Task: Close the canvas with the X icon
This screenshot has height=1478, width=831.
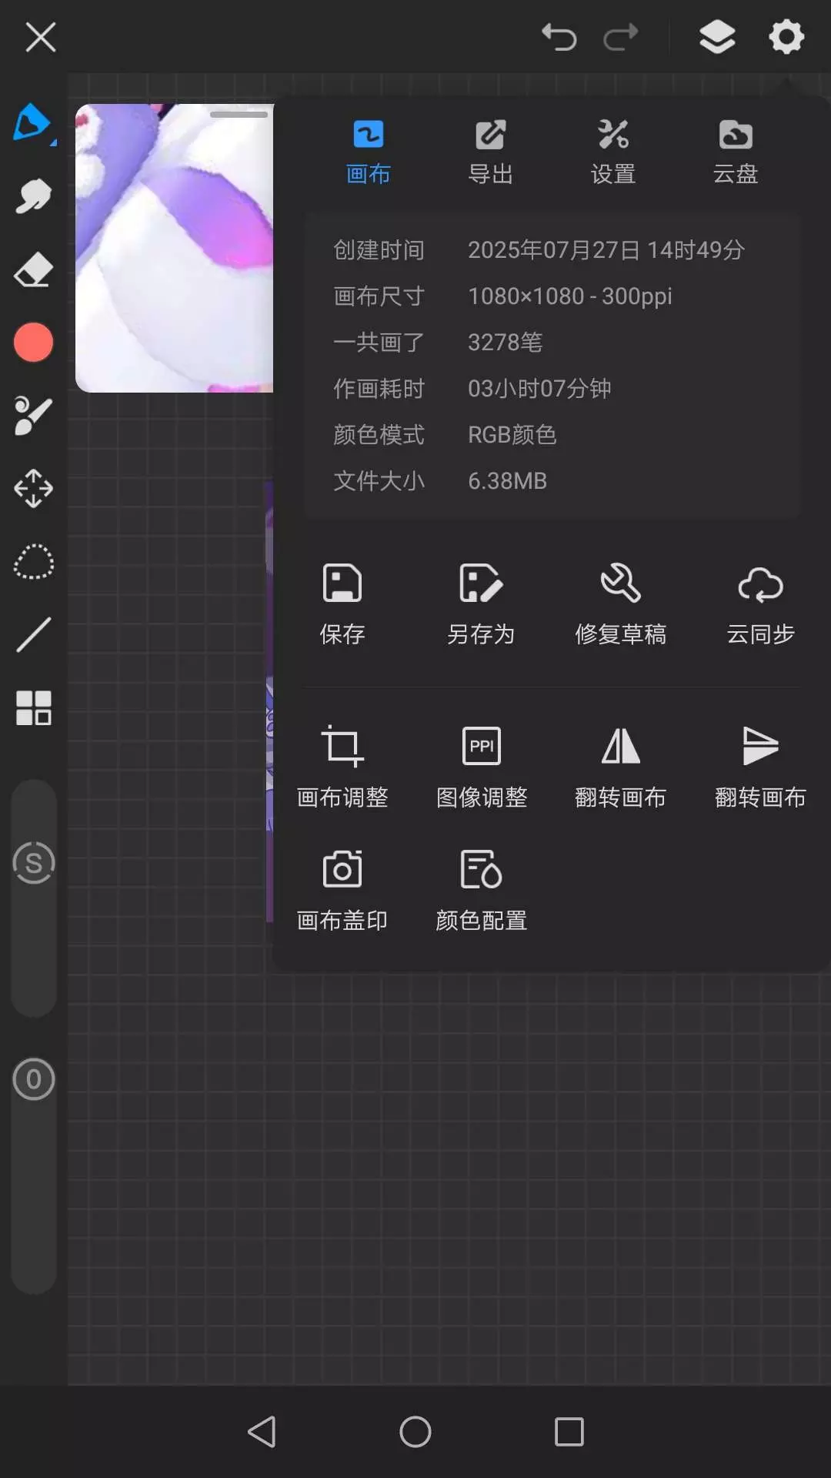Action: 41,36
